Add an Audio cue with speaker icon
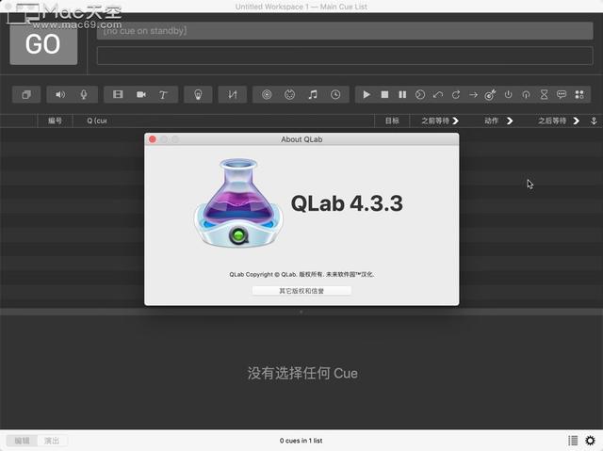Screen dimensions: 603x451 [x=60, y=94]
